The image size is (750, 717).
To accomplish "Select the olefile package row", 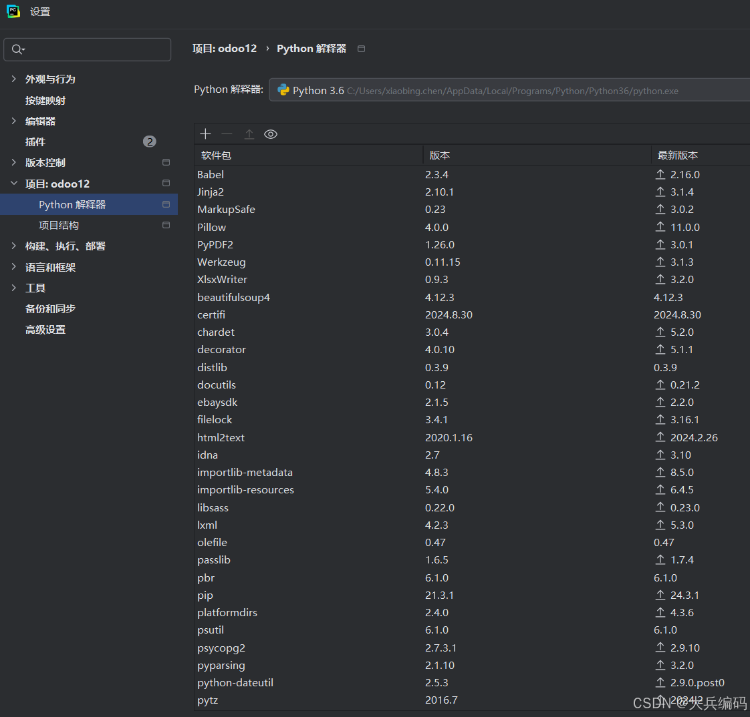I will click(x=472, y=542).
